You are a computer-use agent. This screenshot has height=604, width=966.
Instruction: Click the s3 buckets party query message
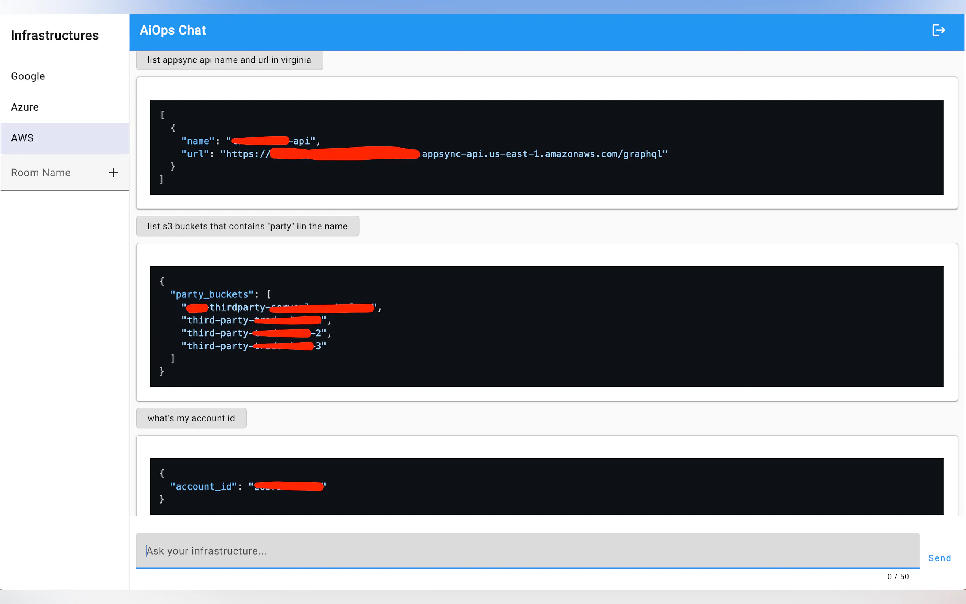(x=248, y=226)
